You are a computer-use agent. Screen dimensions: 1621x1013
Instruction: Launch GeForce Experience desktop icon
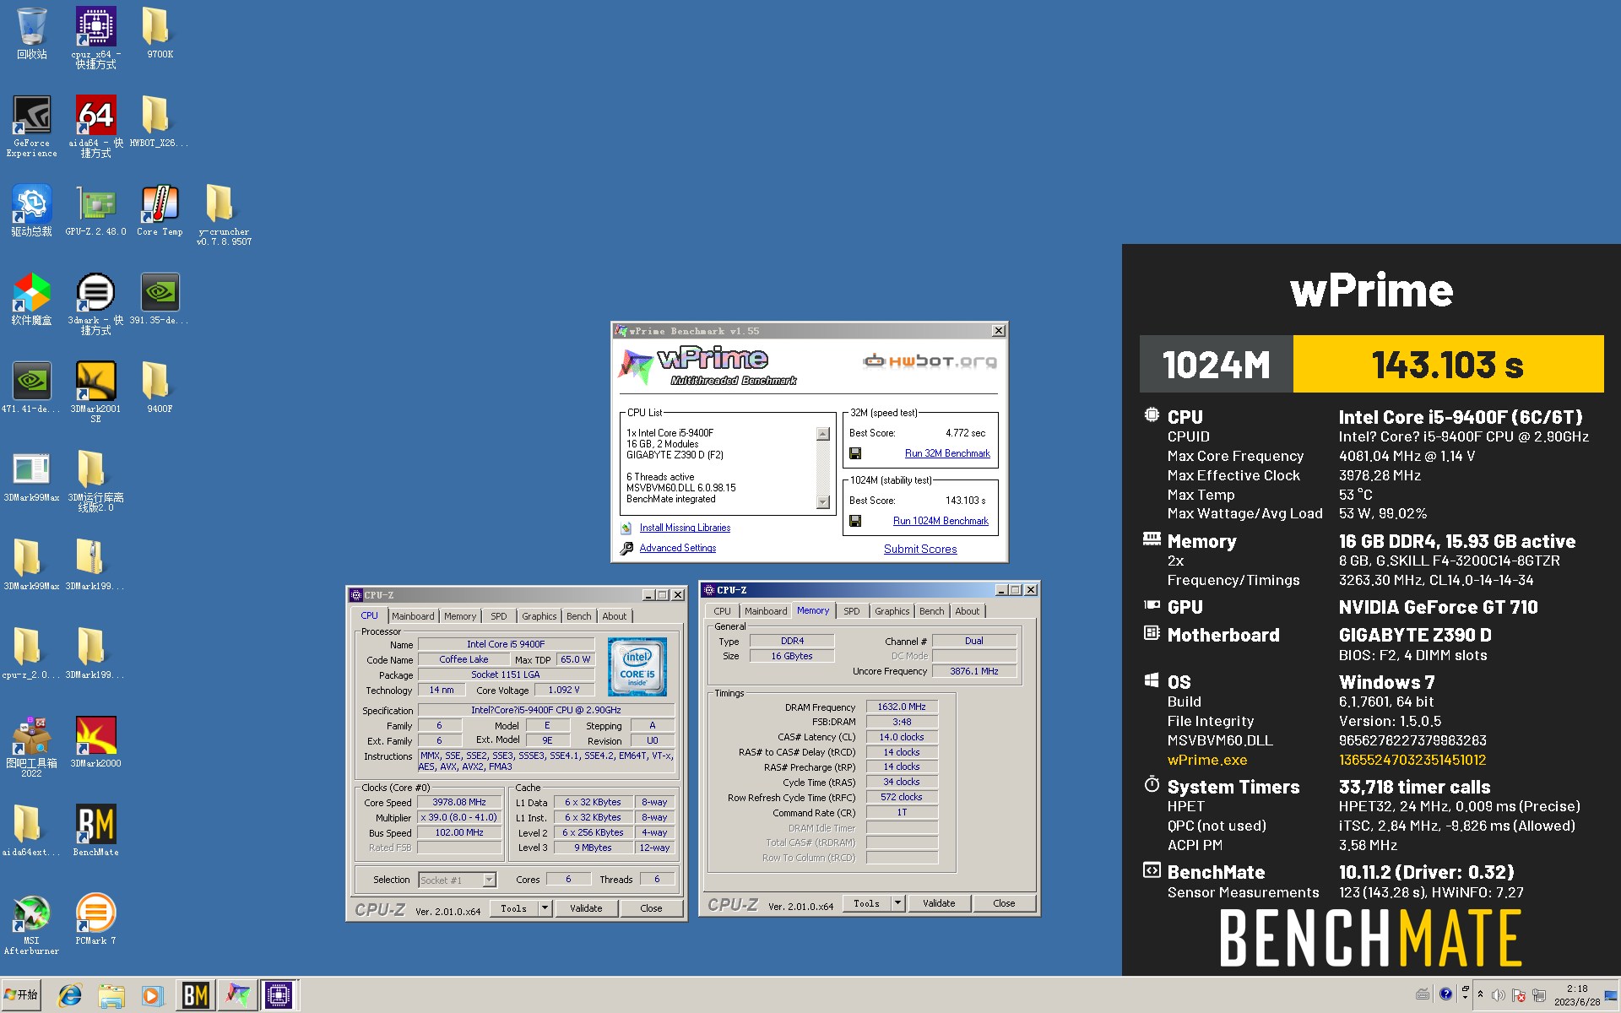(31, 127)
